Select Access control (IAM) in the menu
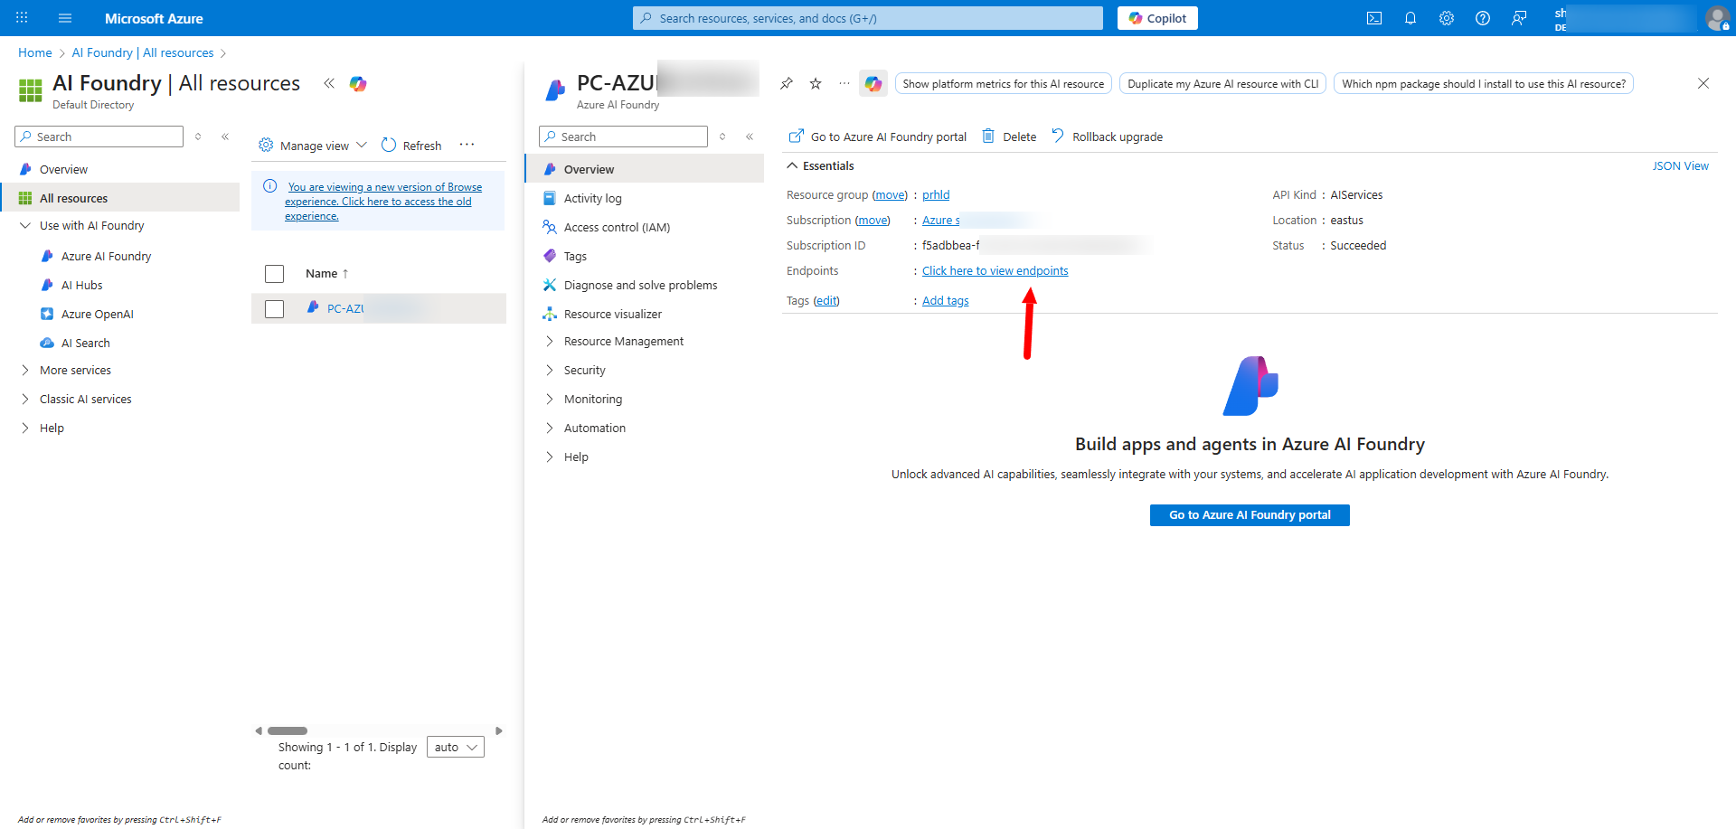1736x829 pixels. point(617,228)
